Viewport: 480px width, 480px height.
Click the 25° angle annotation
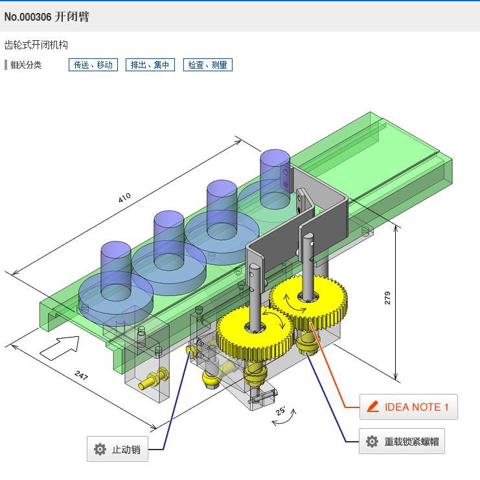(x=280, y=411)
